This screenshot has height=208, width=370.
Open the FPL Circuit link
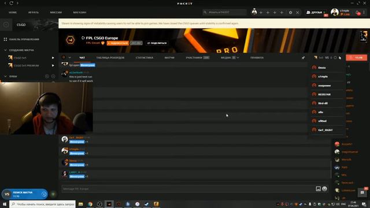(93, 43)
